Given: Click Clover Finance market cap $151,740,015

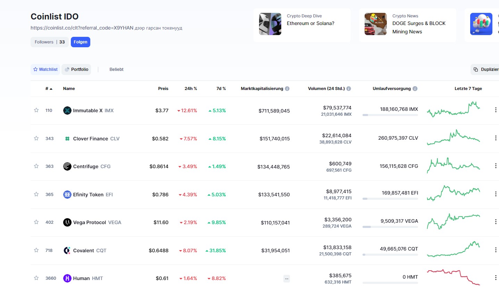Looking at the screenshot, I should 275,139.
